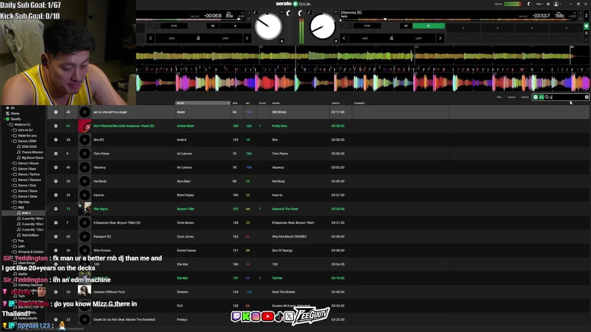The width and height of the screenshot is (591, 332).
Task: Sort library by Key column
Action: click(x=248, y=103)
